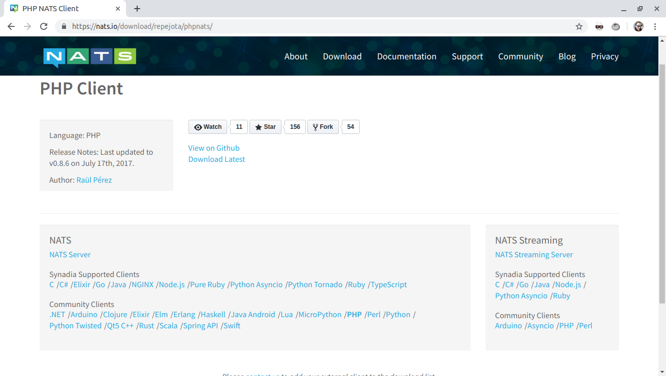
Task: Open author Raül Pérez link
Action: coord(94,180)
